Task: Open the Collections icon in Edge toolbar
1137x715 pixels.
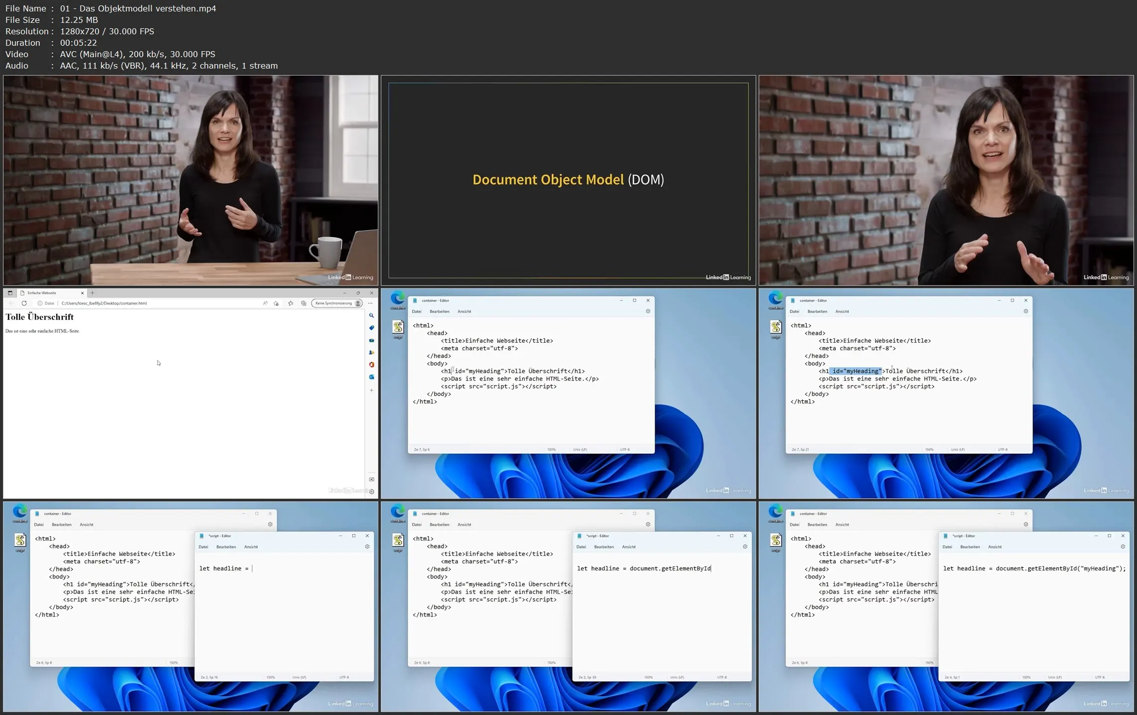Action: point(303,303)
